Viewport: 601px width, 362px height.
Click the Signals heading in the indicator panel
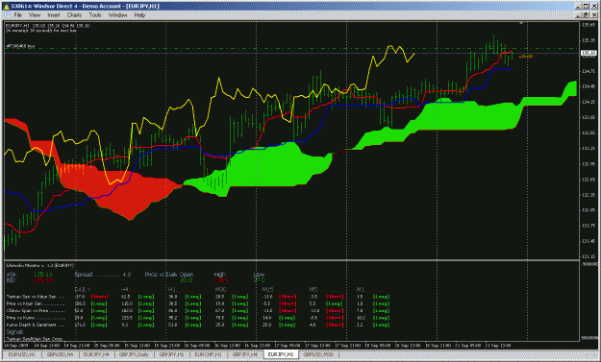click(14, 332)
